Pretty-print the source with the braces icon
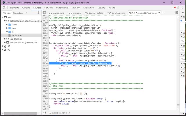Viewport: 186px width, 116px height. (44, 113)
